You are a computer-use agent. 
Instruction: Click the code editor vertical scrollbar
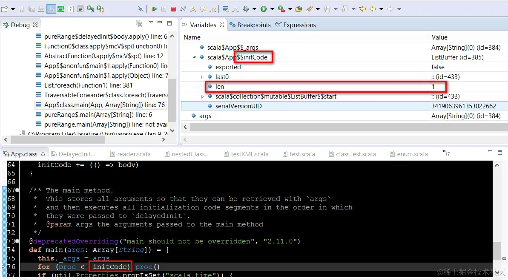(x=497, y=251)
